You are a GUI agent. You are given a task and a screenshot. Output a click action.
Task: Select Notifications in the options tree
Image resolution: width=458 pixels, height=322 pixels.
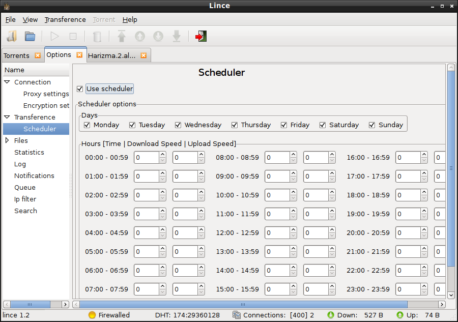click(x=34, y=175)
